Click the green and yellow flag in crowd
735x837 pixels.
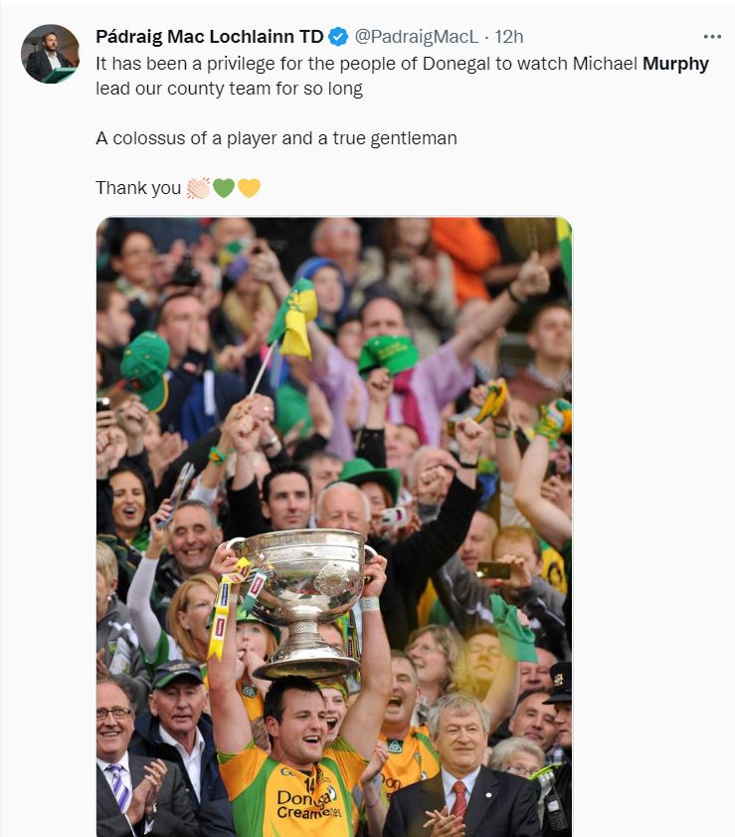[293, 318]
